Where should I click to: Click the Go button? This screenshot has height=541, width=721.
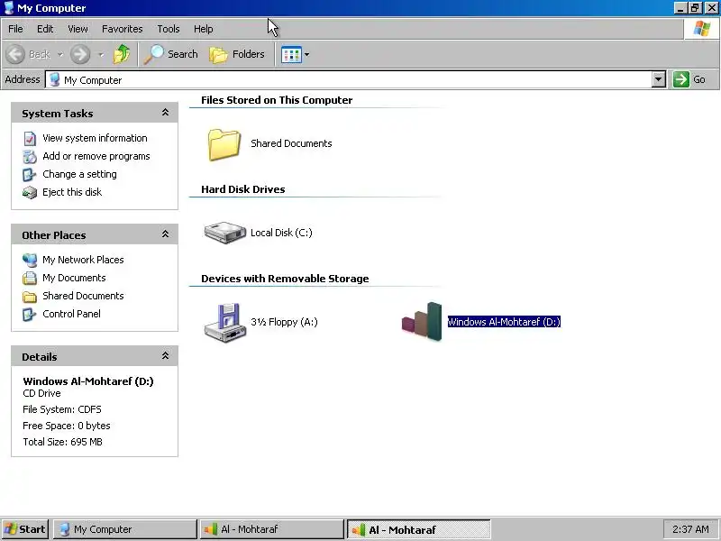[x=689, y=79]
